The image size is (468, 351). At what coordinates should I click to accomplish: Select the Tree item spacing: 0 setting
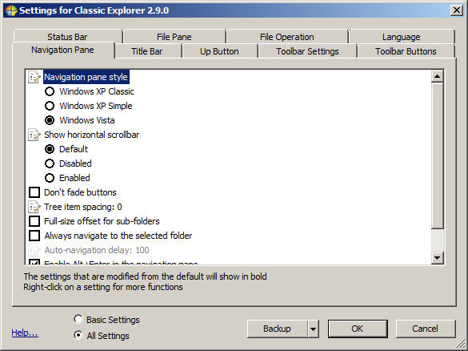coord(83,207)
